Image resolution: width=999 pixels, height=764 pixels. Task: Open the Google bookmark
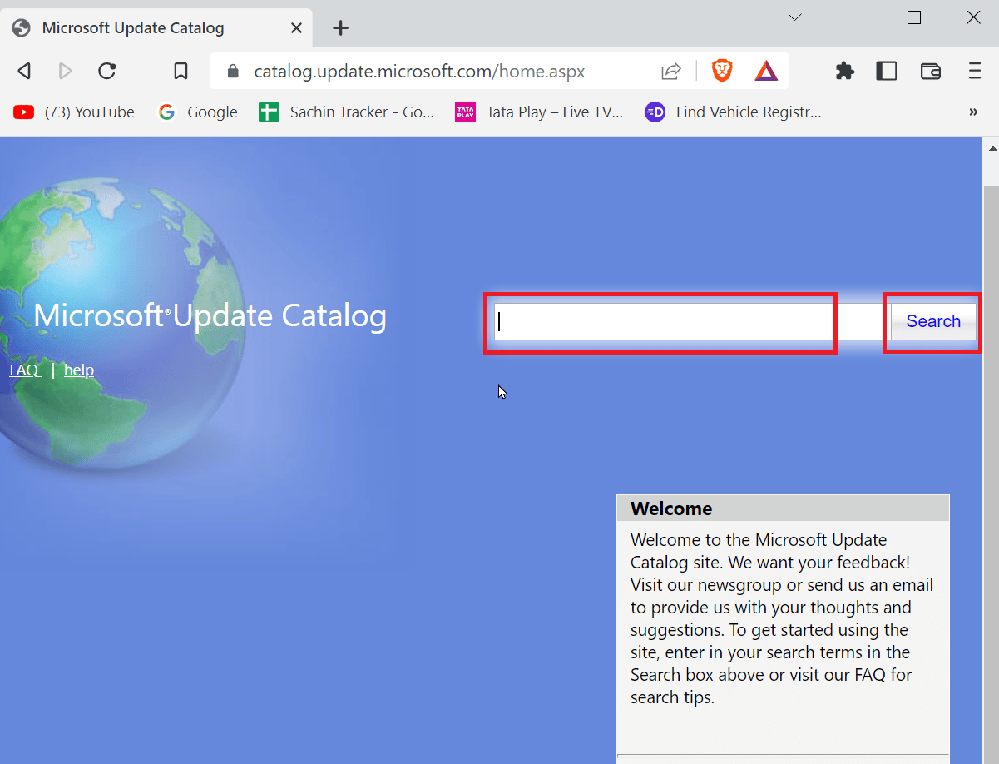[198, 112]
